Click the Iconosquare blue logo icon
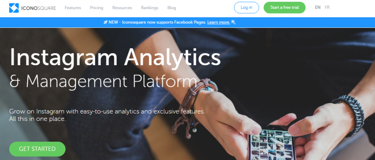This screenshot has width=375, height=160. click(x=14, y=8)
